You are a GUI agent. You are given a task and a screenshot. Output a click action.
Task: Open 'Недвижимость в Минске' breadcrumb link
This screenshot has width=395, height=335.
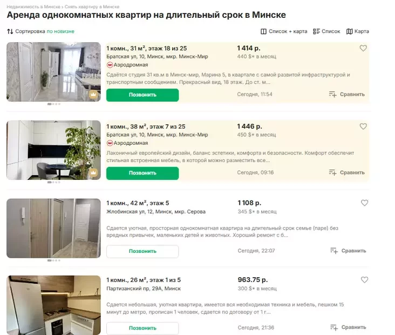[x=33, y=6]
